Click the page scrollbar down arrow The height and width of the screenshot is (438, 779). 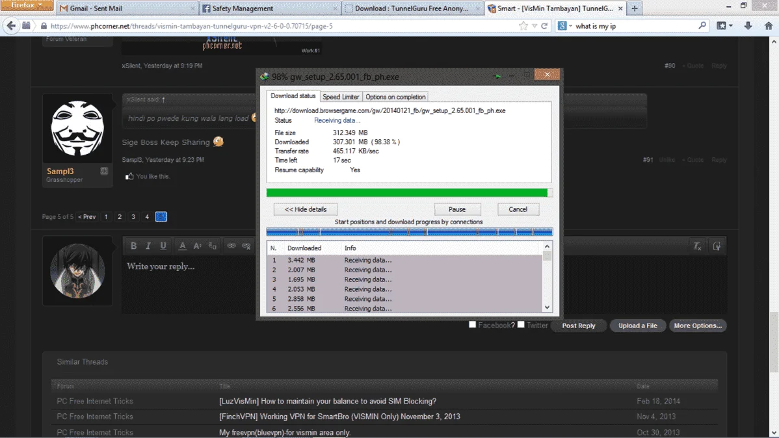[x=774, y=433]
